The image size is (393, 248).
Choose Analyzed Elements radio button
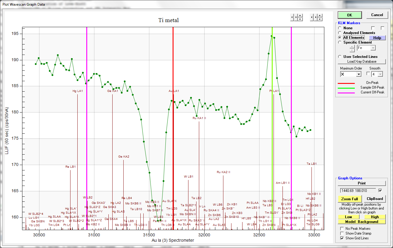coord(340,33)
